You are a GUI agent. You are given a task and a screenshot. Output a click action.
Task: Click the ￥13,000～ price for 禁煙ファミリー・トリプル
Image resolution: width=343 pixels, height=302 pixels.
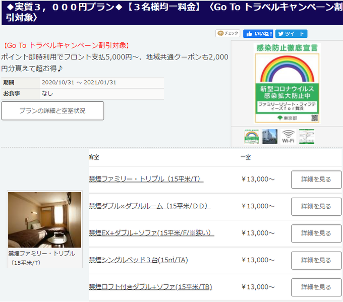tap(258, 179)
